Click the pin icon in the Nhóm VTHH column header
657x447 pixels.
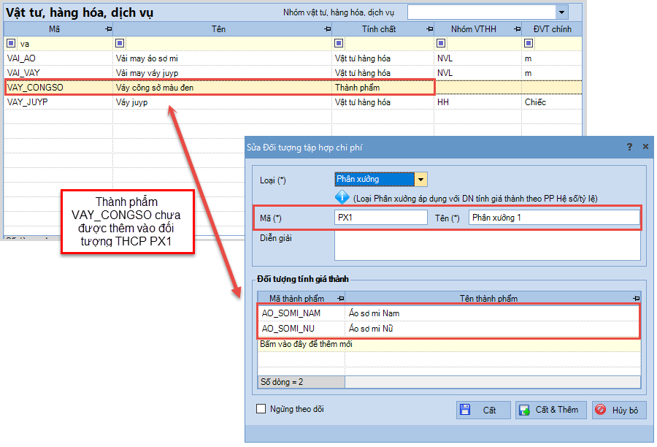click(517, 28)
